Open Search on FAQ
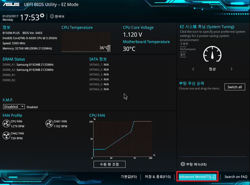The height and width of the screenshot is (185, 250). 236,177
